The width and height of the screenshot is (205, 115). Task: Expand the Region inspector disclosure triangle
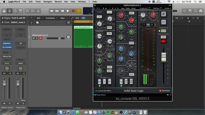click(3, 18)
